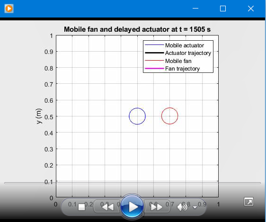Start playback with the blue Play button
This screenshot has width=266, height=222.
132,207
